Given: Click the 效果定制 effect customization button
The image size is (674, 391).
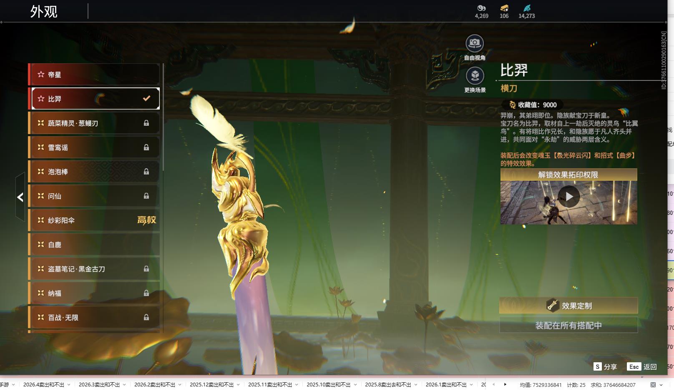Looking at the screenshot, I should click(x=568, y=306).
